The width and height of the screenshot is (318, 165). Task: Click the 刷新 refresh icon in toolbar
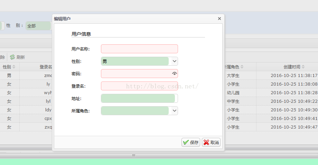12,57
